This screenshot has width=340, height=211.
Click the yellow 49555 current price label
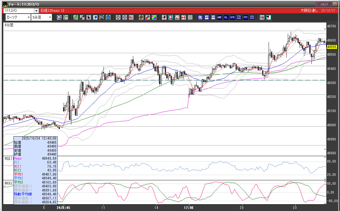[x=332, y=47]
